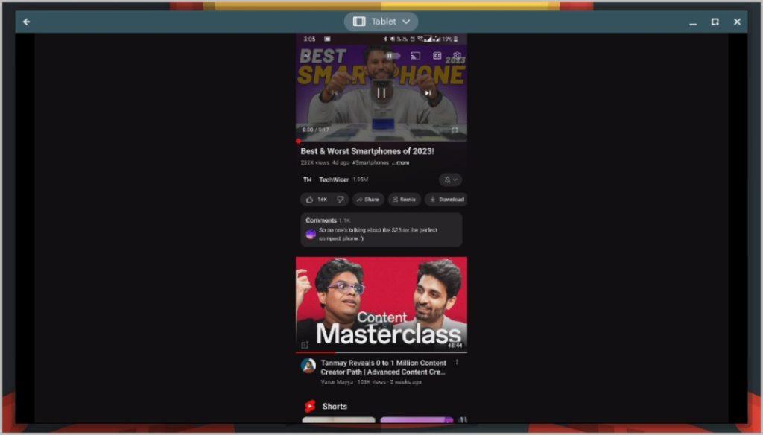This screenshot has height=435, width=763.
Task: Open the Shorts section heading
Action: point(335,406)
